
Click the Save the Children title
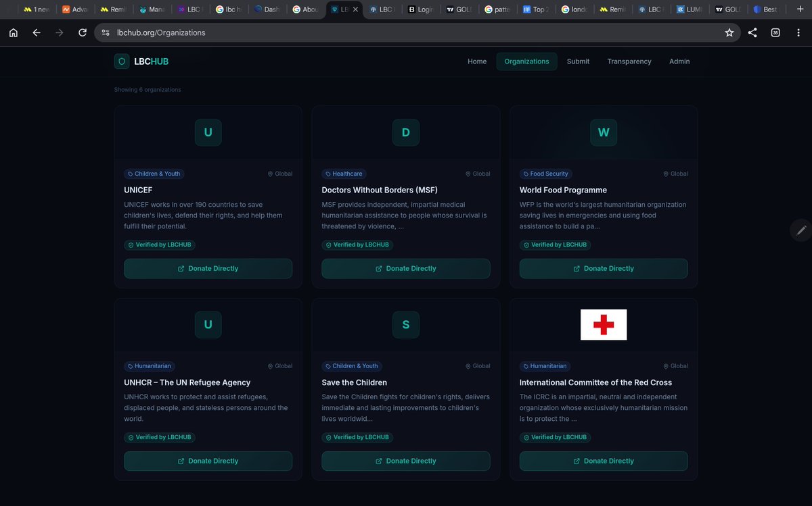tap(355, 382)
